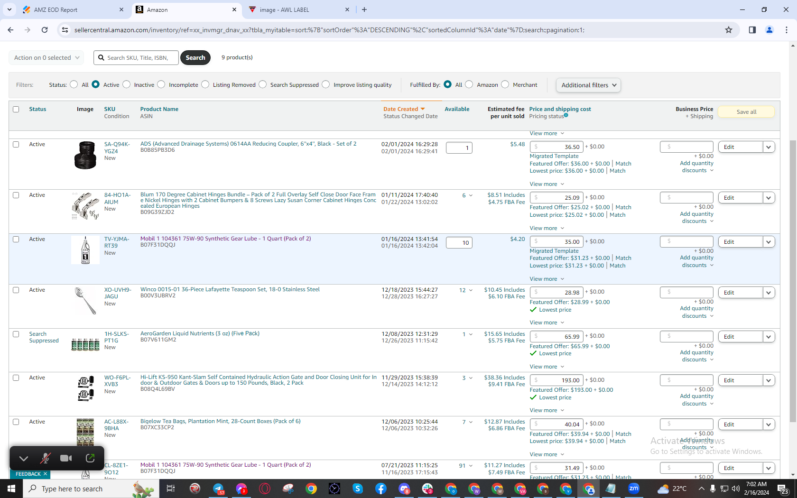This screenshot has height=498, width=797.
Task: Open the Chrome profile menu
Action: pyautogui.click(x=769, y=30)
